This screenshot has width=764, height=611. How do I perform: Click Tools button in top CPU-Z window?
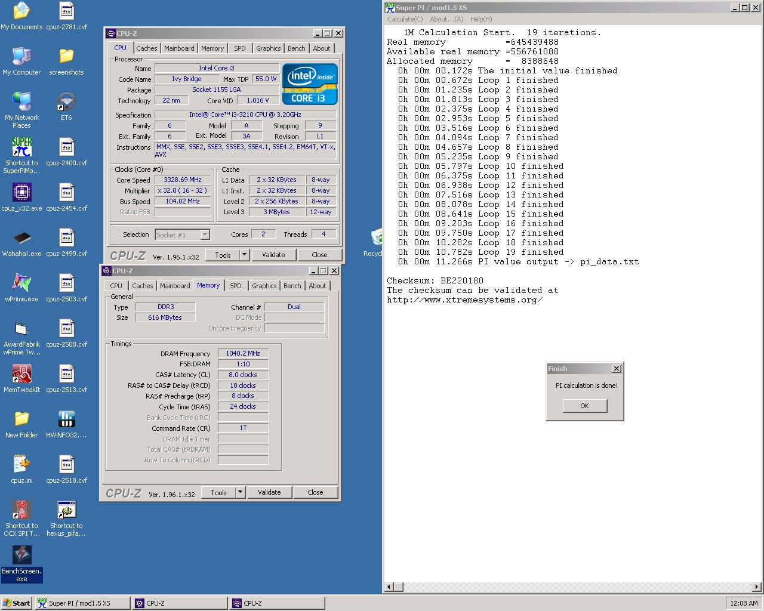(x=223, y=255)
